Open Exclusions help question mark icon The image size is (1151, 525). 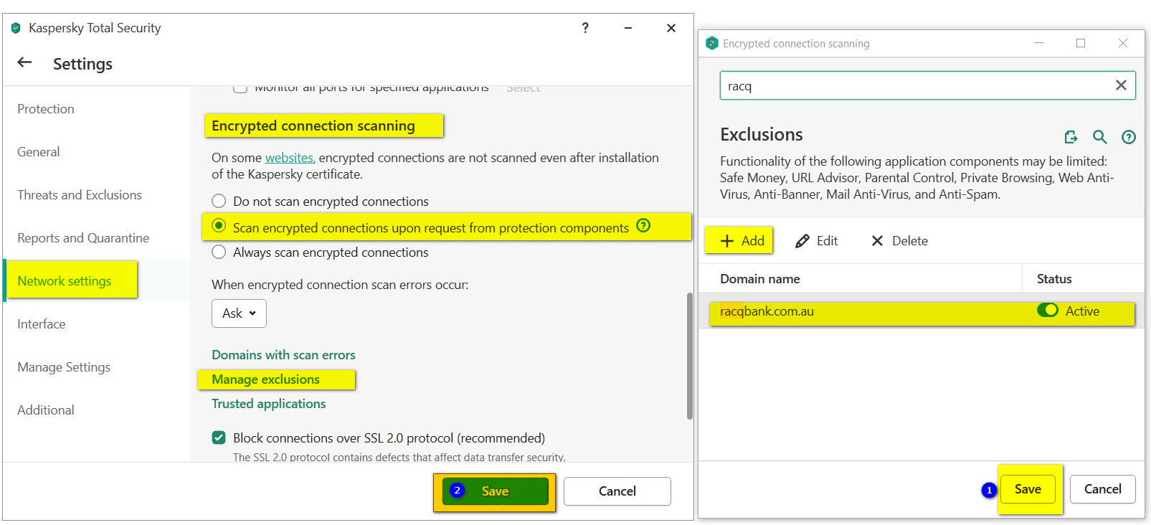[1129, 136]
